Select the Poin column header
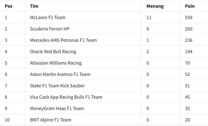 tap(190, 6)
